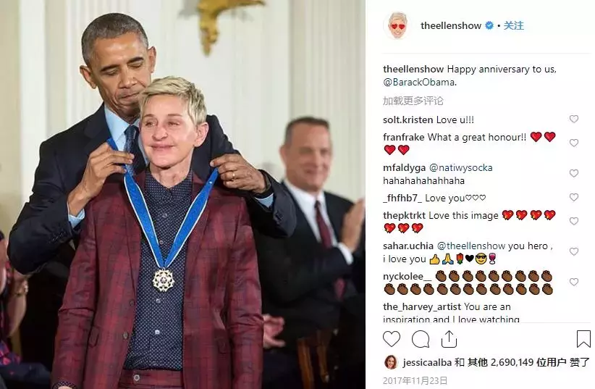Click the medal ceremony photo
The width and height of the screenshot is (595, 389).
(182, 194)
